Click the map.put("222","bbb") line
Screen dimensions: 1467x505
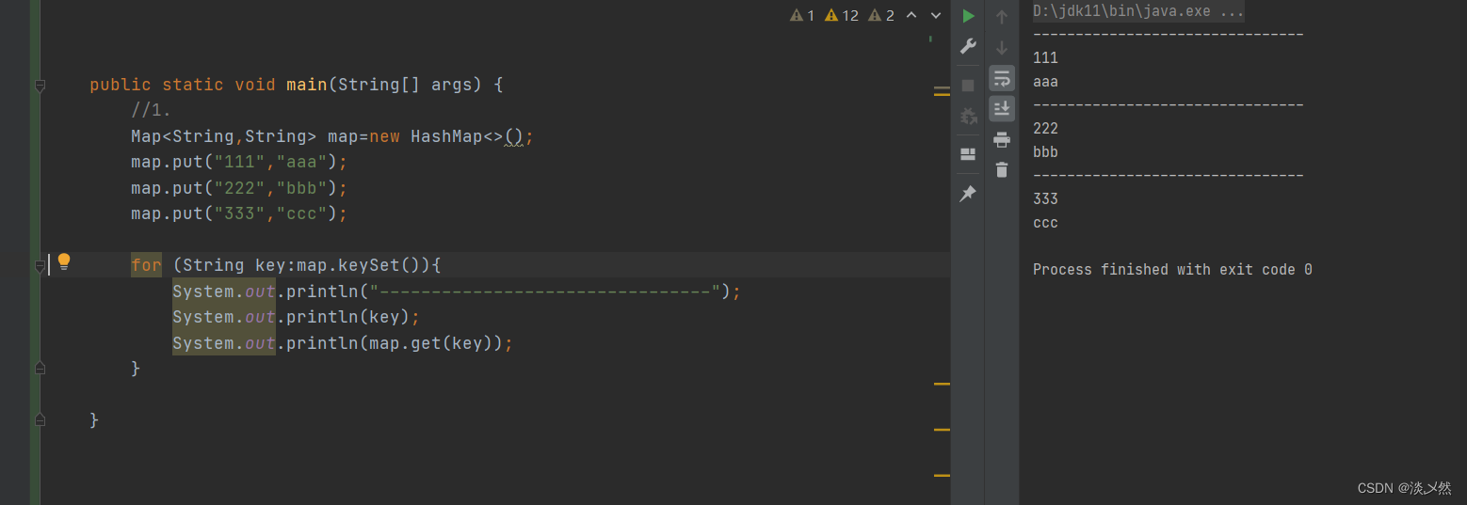pyautogui.click(x=239, y=188)
